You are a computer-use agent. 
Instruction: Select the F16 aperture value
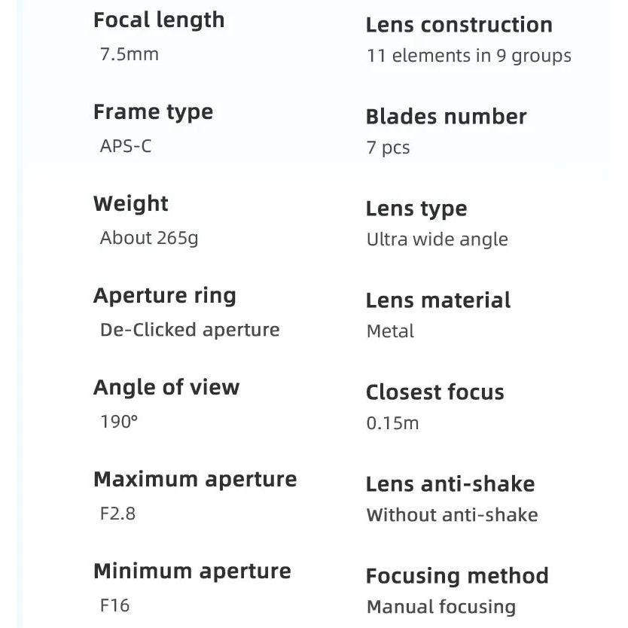tap(114, 605)
